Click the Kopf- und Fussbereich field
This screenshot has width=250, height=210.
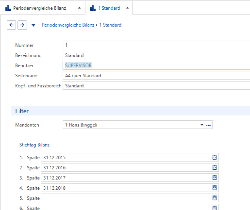point(156,86)
